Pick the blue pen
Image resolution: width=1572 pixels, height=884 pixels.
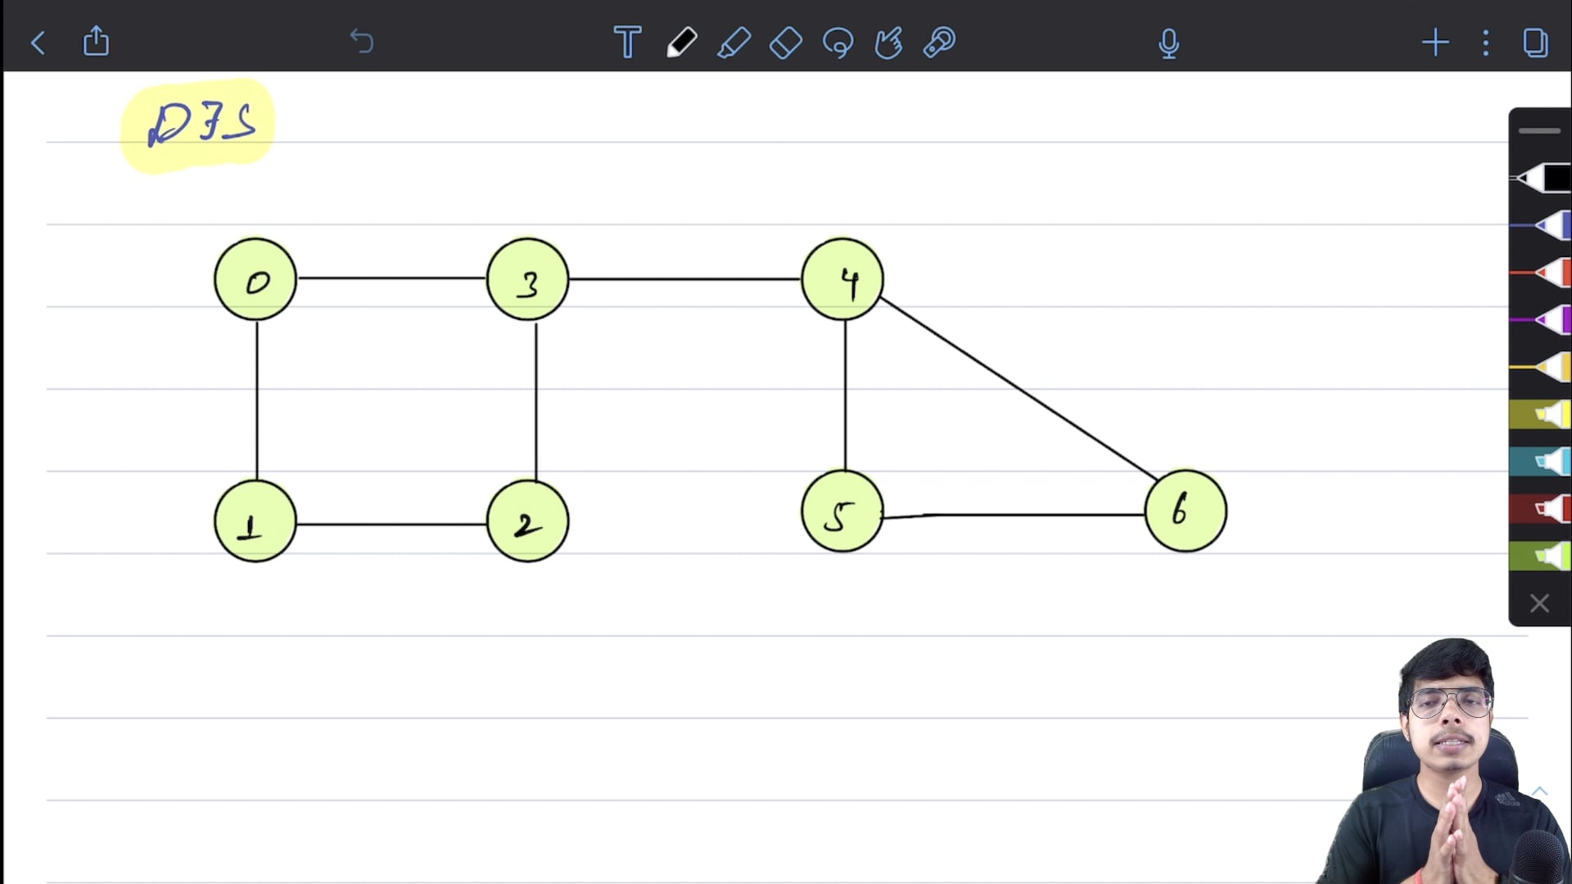tap(1540, 225)
